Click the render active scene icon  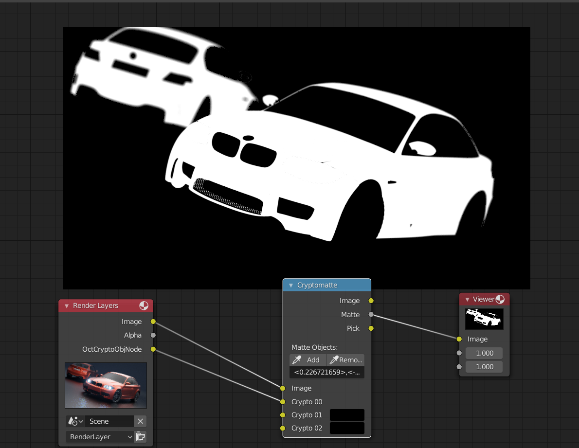pos(140,437)
